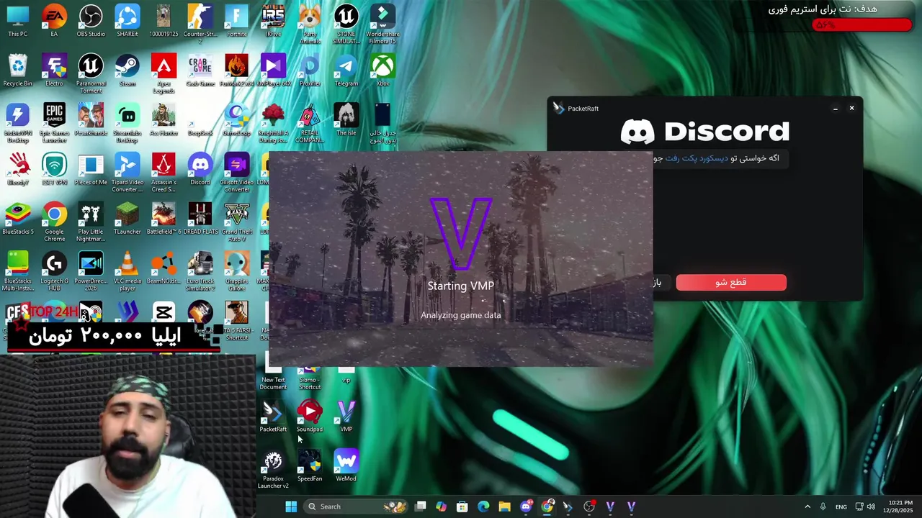This screenshot has height=518, width=922.
Task: Open the Apex Legends shortcut
Action: (164, 73)
